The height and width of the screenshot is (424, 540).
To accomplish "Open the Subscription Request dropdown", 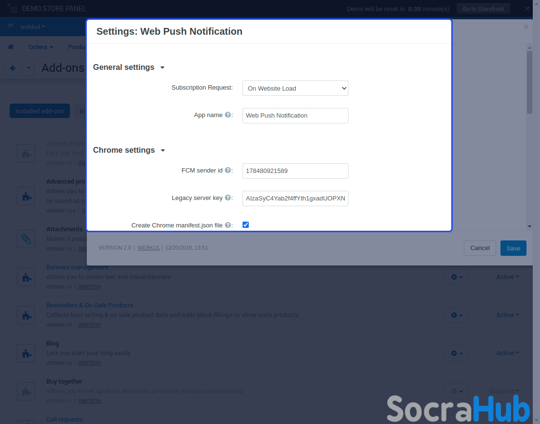I will 295,88.
